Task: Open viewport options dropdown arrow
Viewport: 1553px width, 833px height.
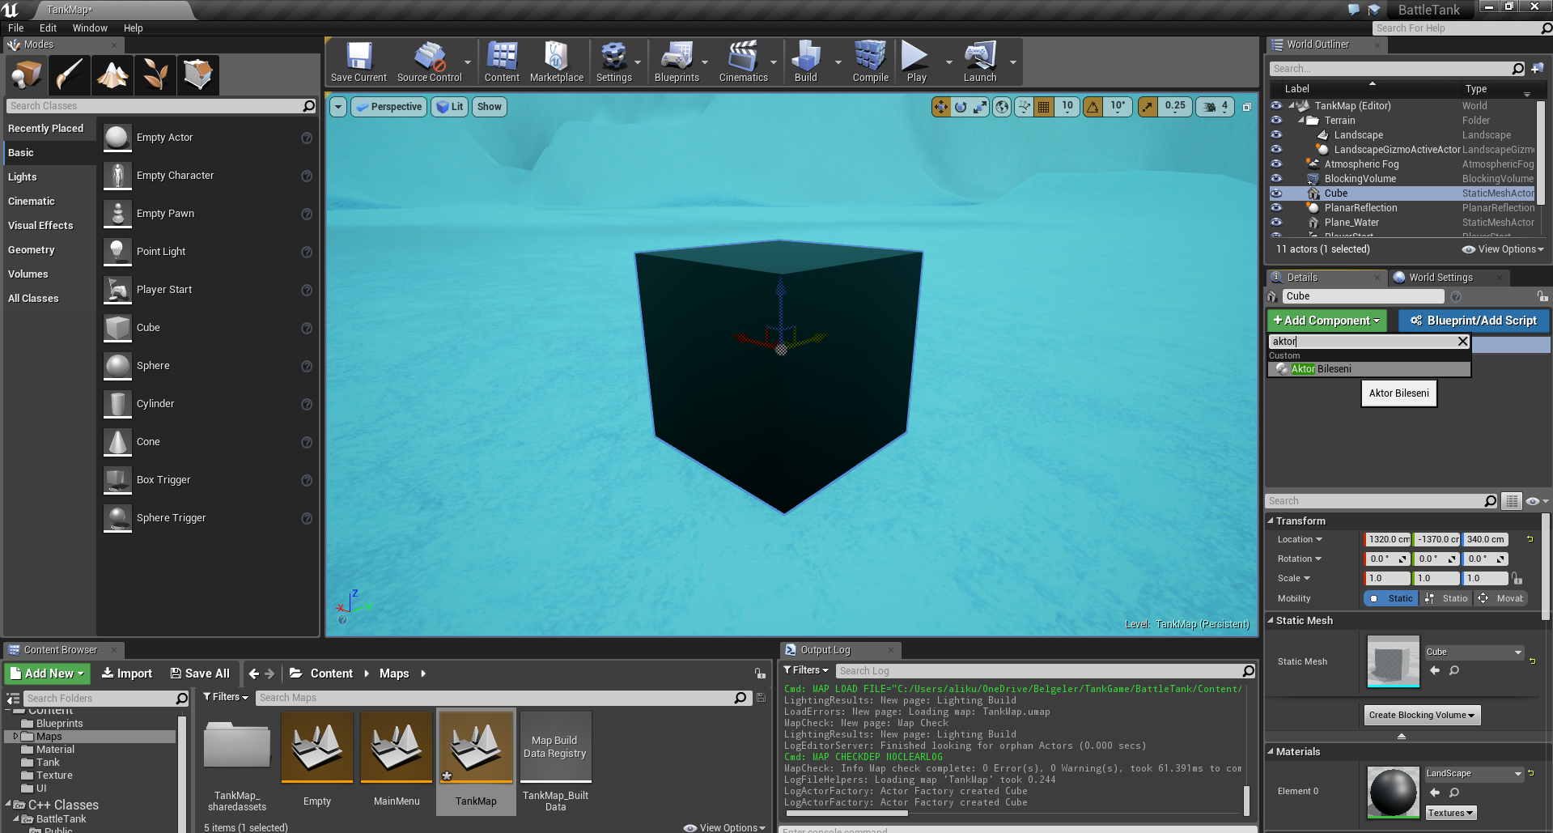Action: pos(338,107)
